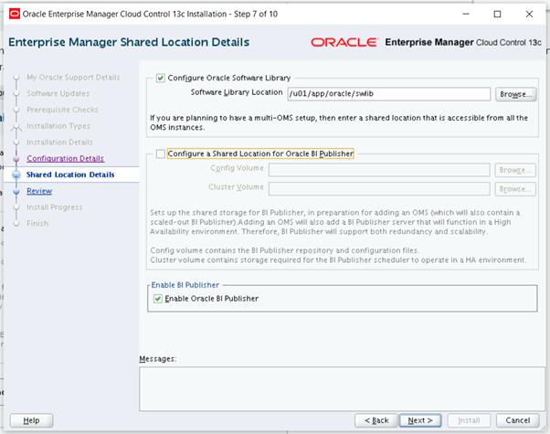Click the Review step bullet icon
The width and height of the screenshot is (550, 434).
point(16,191)
